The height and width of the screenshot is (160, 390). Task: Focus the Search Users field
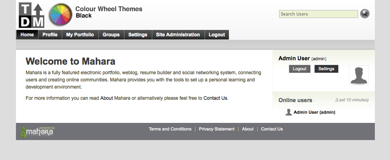pos(318,14)
